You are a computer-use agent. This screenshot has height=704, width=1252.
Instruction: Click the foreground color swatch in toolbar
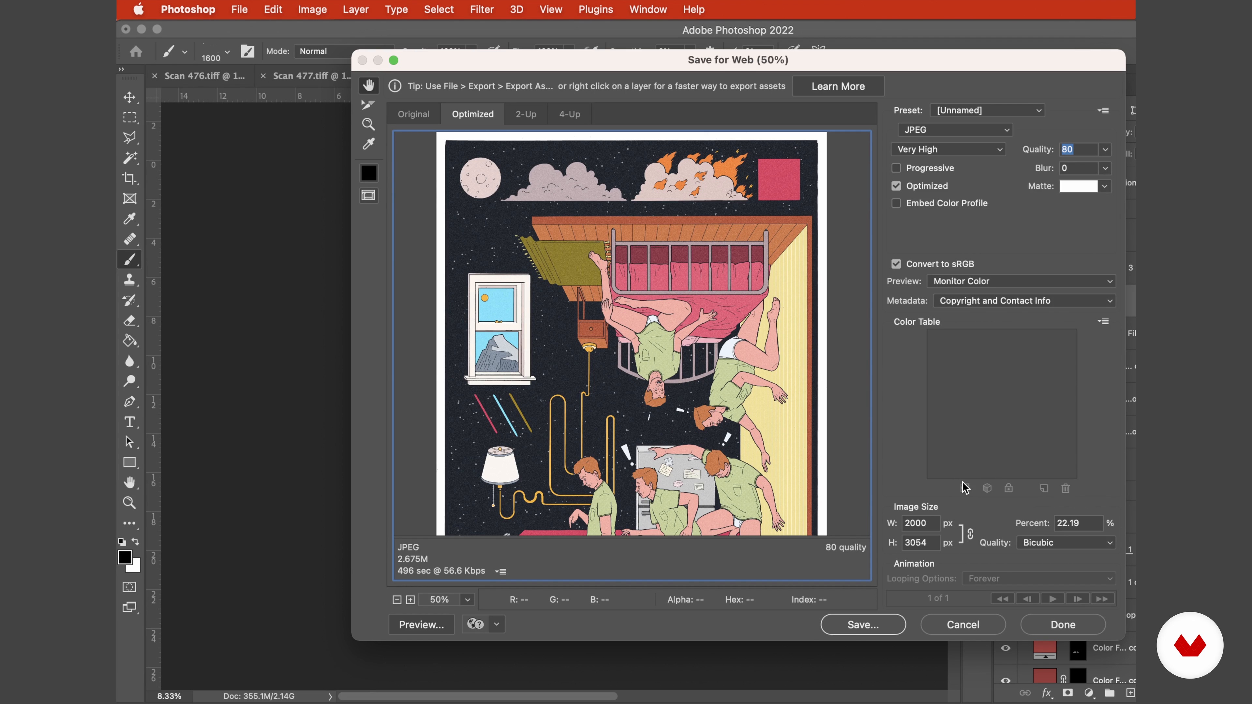[125, 557]
